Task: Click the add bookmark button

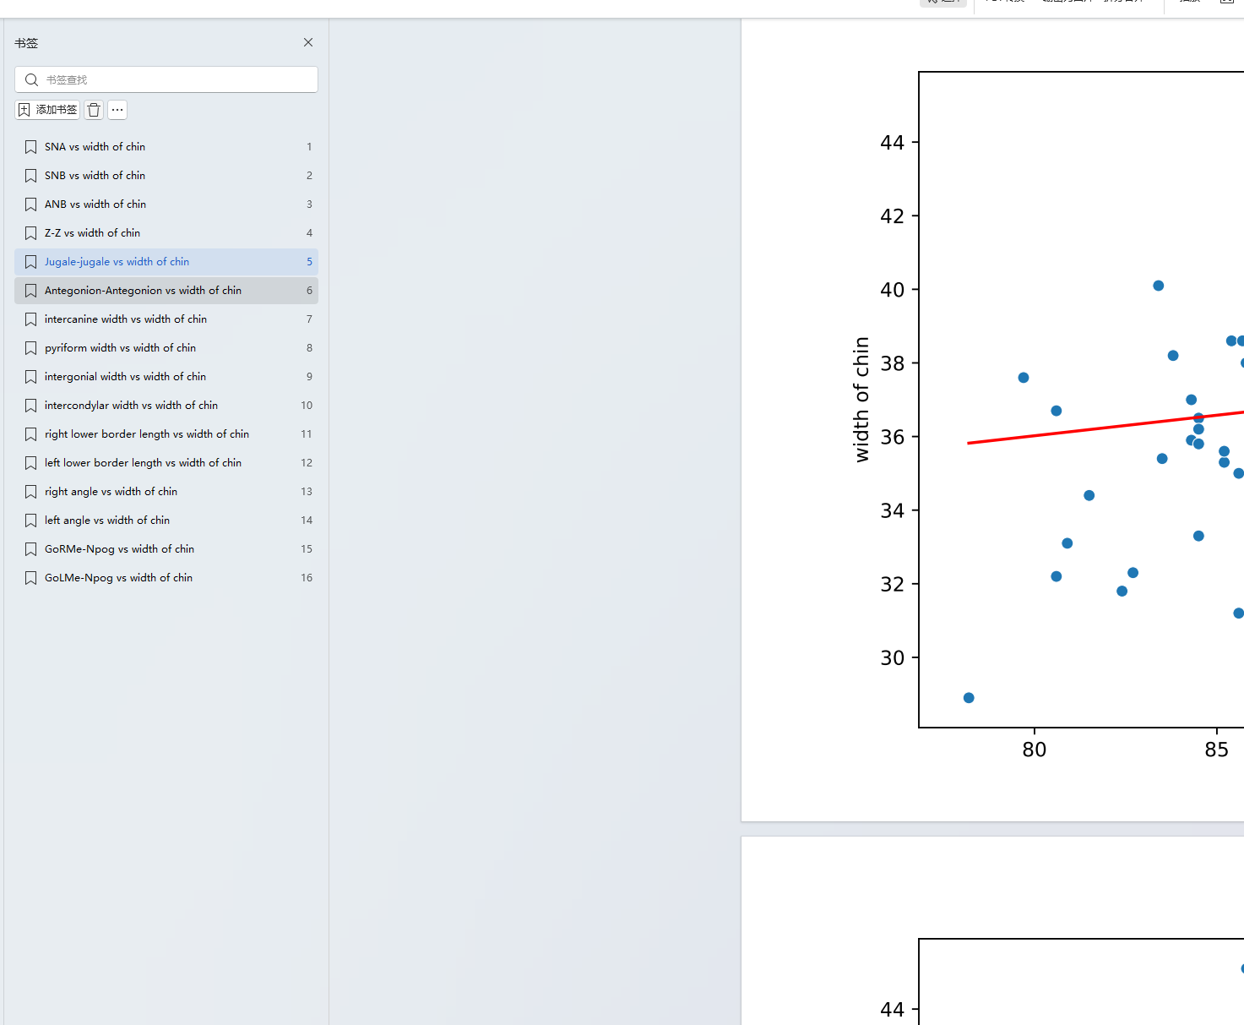Action: pos(47,110)
